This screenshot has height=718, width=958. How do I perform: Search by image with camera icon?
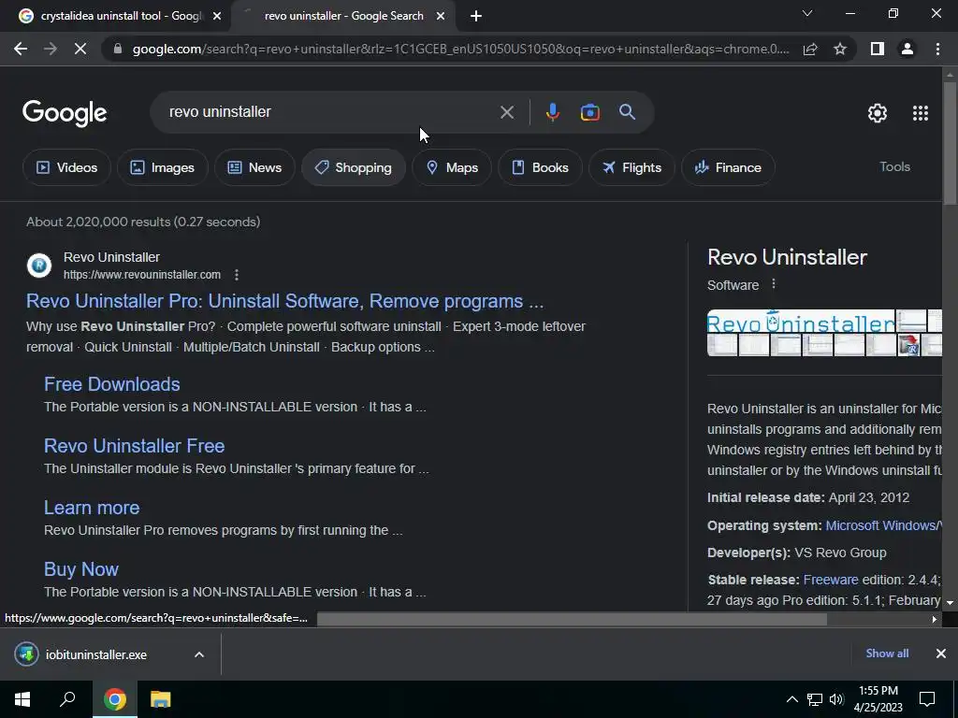(589, 112)
